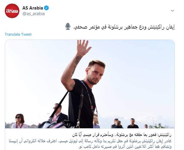
Task: Click the woman wearing sunglasses in the photo
Action: (x=19, y=121)
